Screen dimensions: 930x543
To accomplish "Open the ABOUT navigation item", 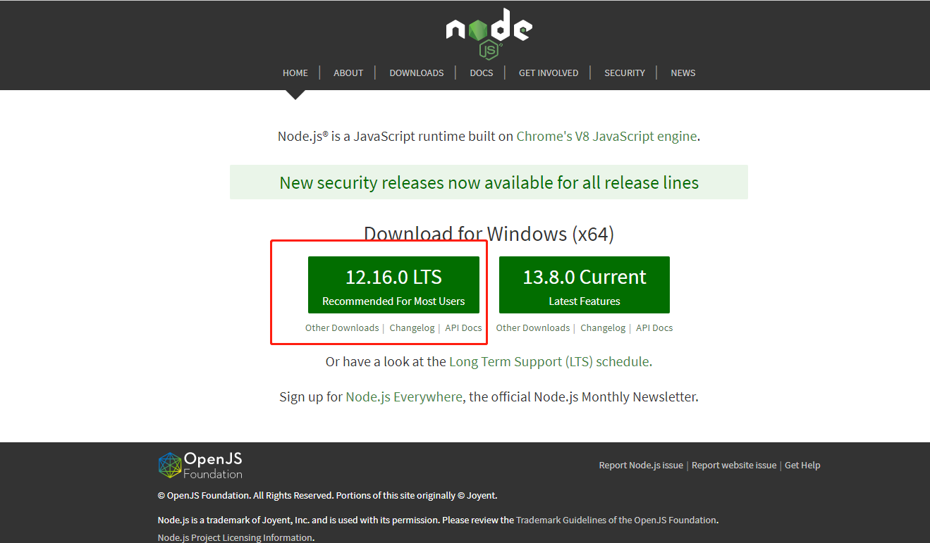I will pos(348,73).
